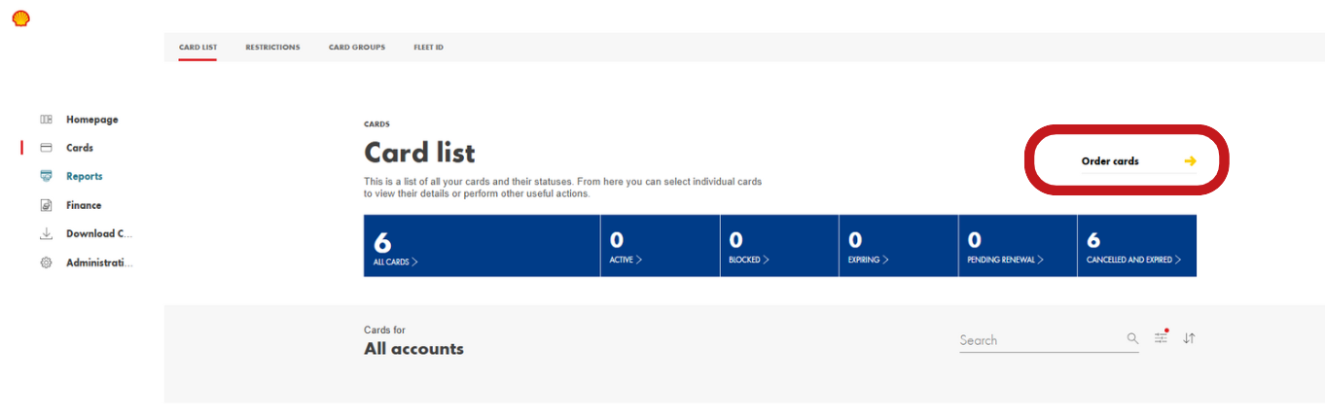This screenshot has width=1325, height=418.
Task: Switch to the Restrictions tab
Action: (x=272, y=48)
